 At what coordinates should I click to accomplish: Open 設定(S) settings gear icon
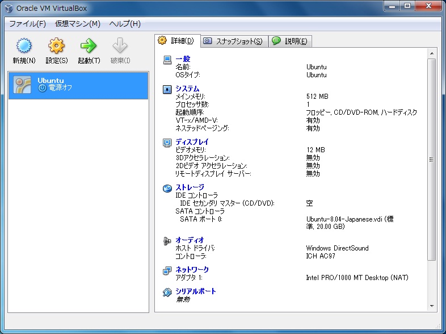tap(56, 45)
